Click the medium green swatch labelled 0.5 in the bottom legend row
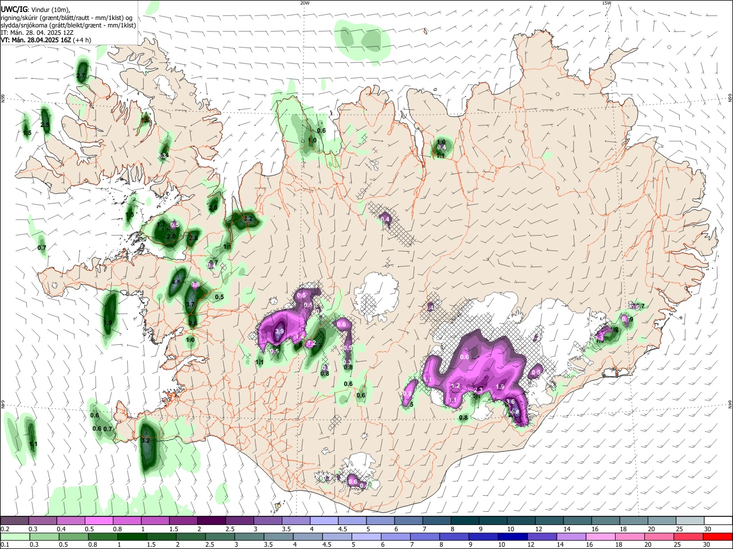 pyautogui.click(x=73, y=536)
